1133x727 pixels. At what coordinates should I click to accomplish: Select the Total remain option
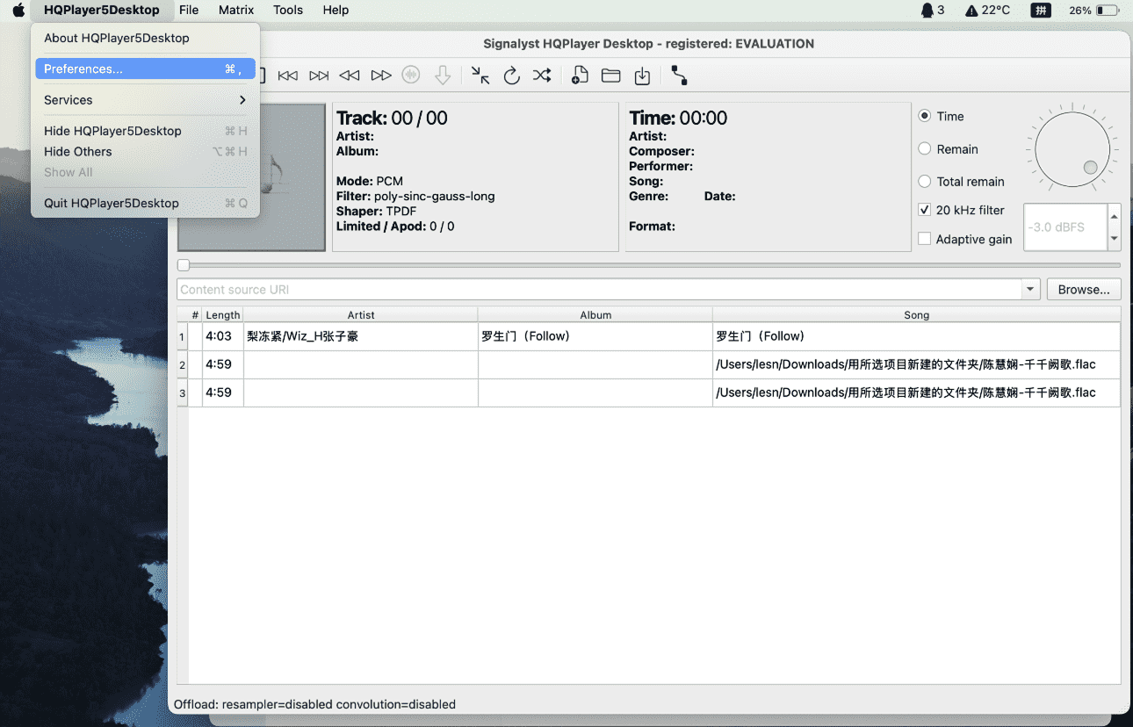point(925,182)
